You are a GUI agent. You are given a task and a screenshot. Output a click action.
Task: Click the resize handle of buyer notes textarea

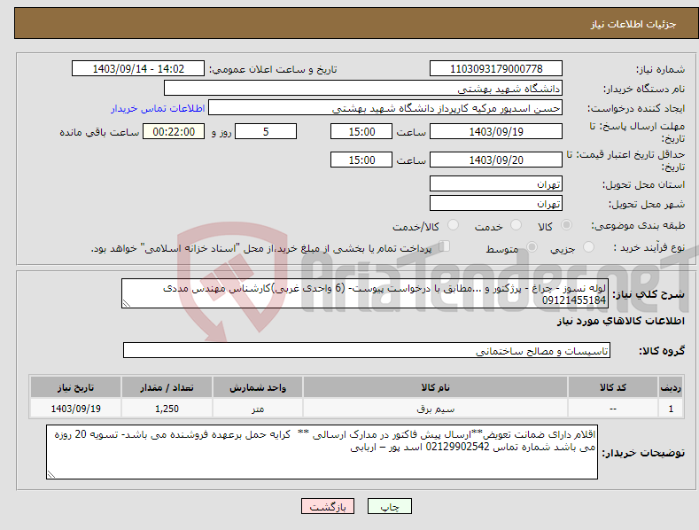coord(50,475)
